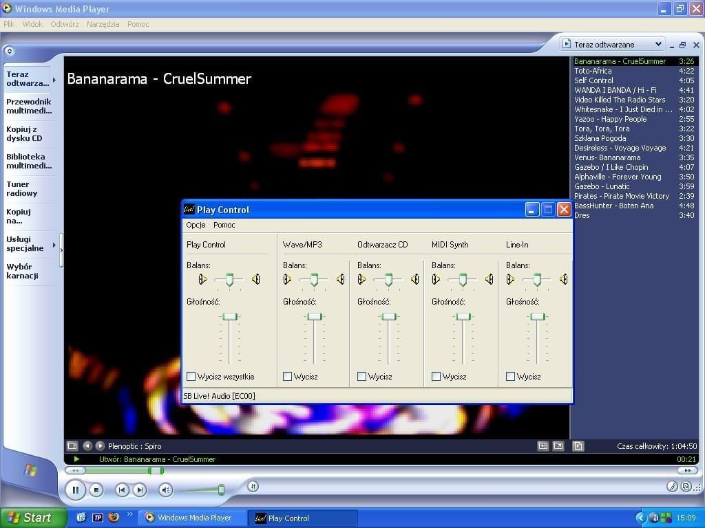Image resolution: width=705 pixels, height=528 pixels.
Task: Switch to skin mode icon
Action: [x=686, y=486]
